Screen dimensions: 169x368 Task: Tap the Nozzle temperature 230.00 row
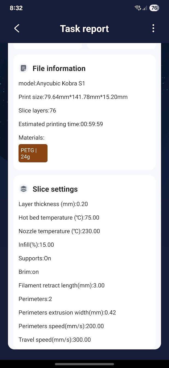[x=59, y=231]
